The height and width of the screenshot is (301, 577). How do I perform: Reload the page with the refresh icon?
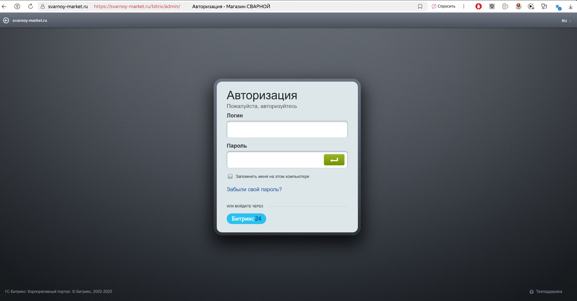(x=30, y=6)
